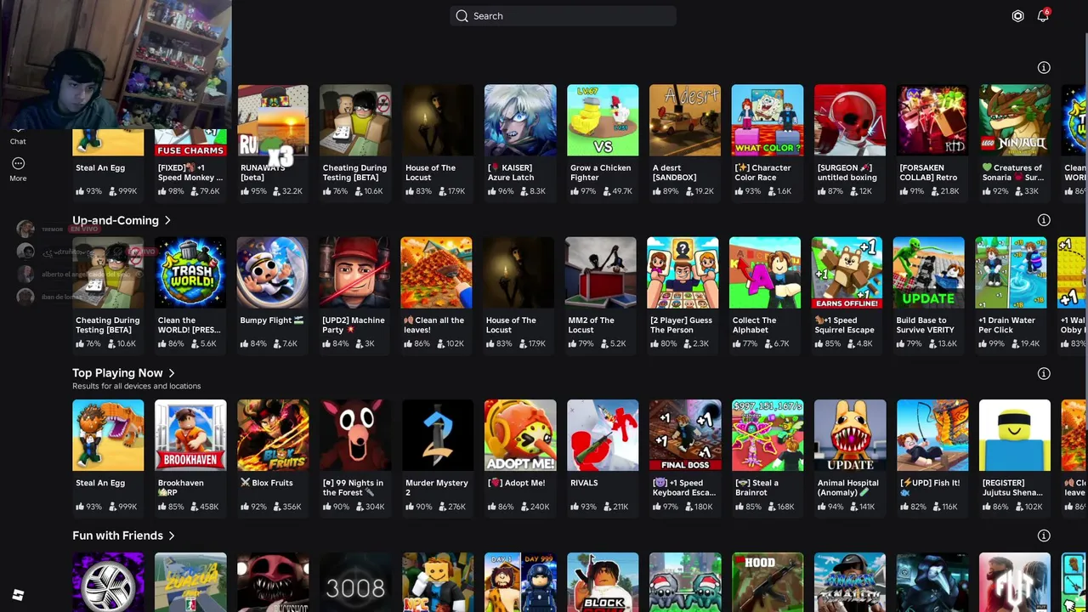Open the Jujutsu Shenanigans REGISTER thumbnail

click(x=1015, y=435)
